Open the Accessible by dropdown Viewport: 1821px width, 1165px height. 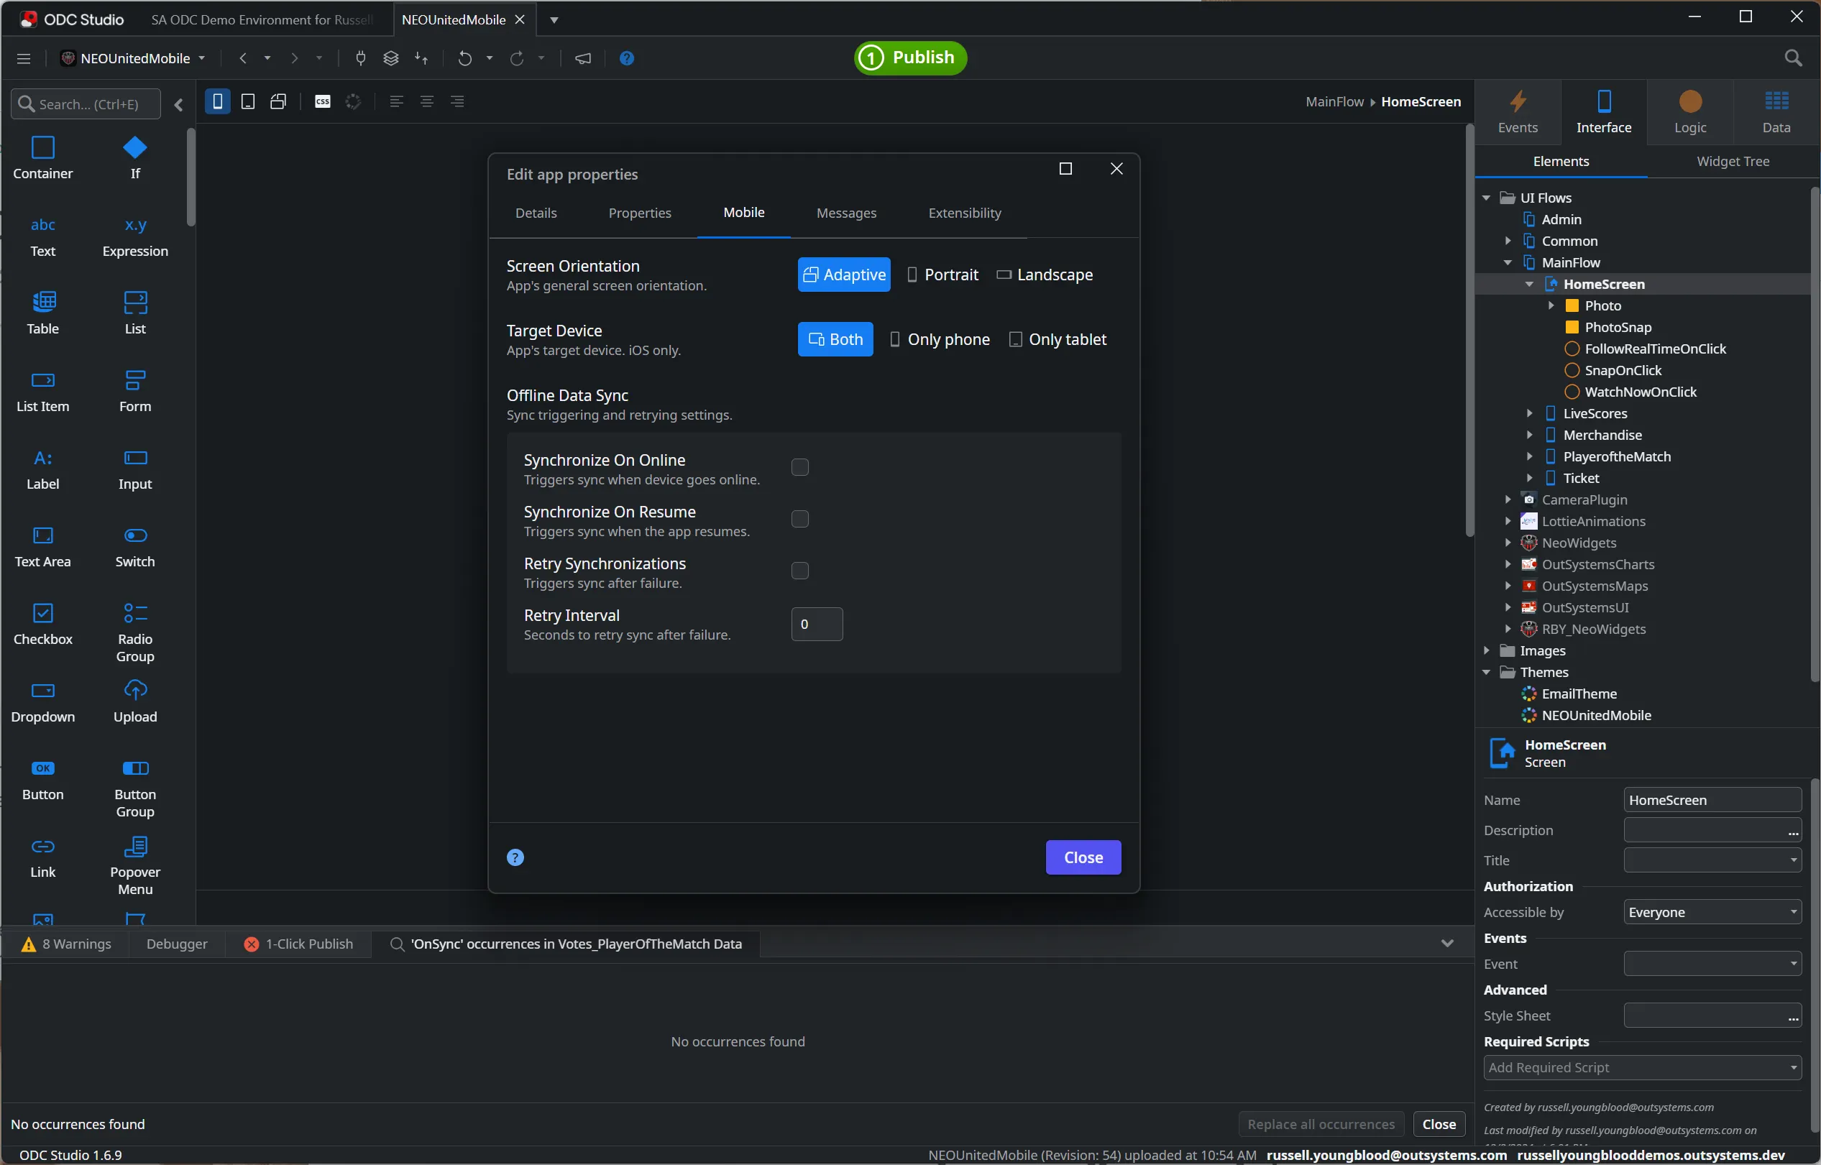(1711, 912)
